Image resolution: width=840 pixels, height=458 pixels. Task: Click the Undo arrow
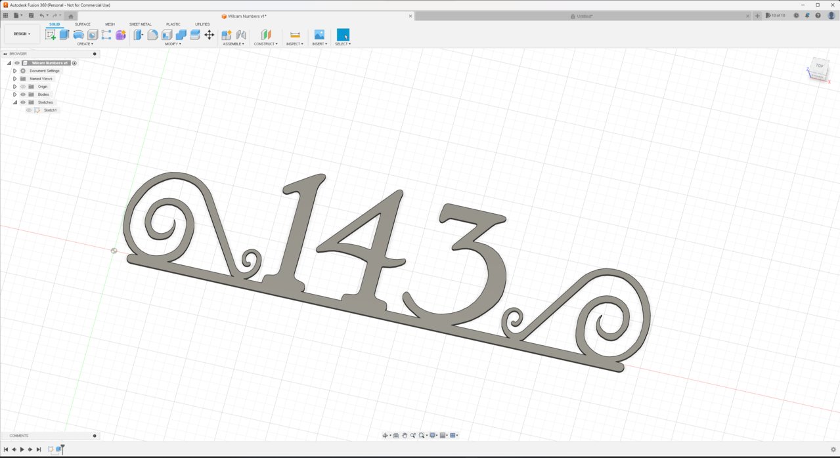[42, 16]
